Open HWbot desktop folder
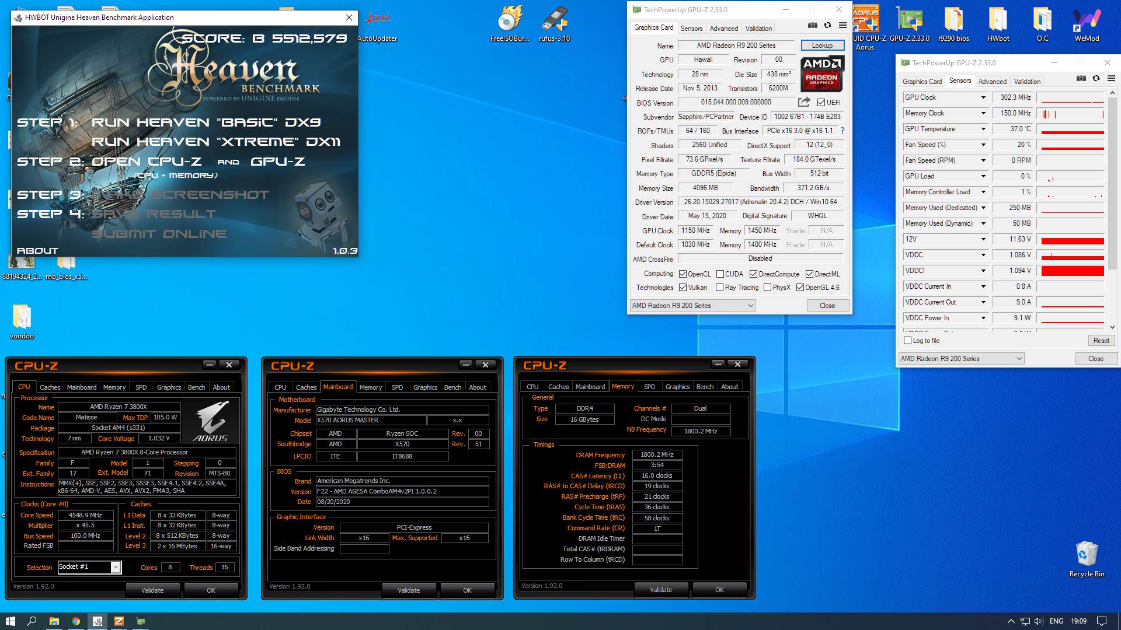1121x630 pixels. click(x=998, y=24)
